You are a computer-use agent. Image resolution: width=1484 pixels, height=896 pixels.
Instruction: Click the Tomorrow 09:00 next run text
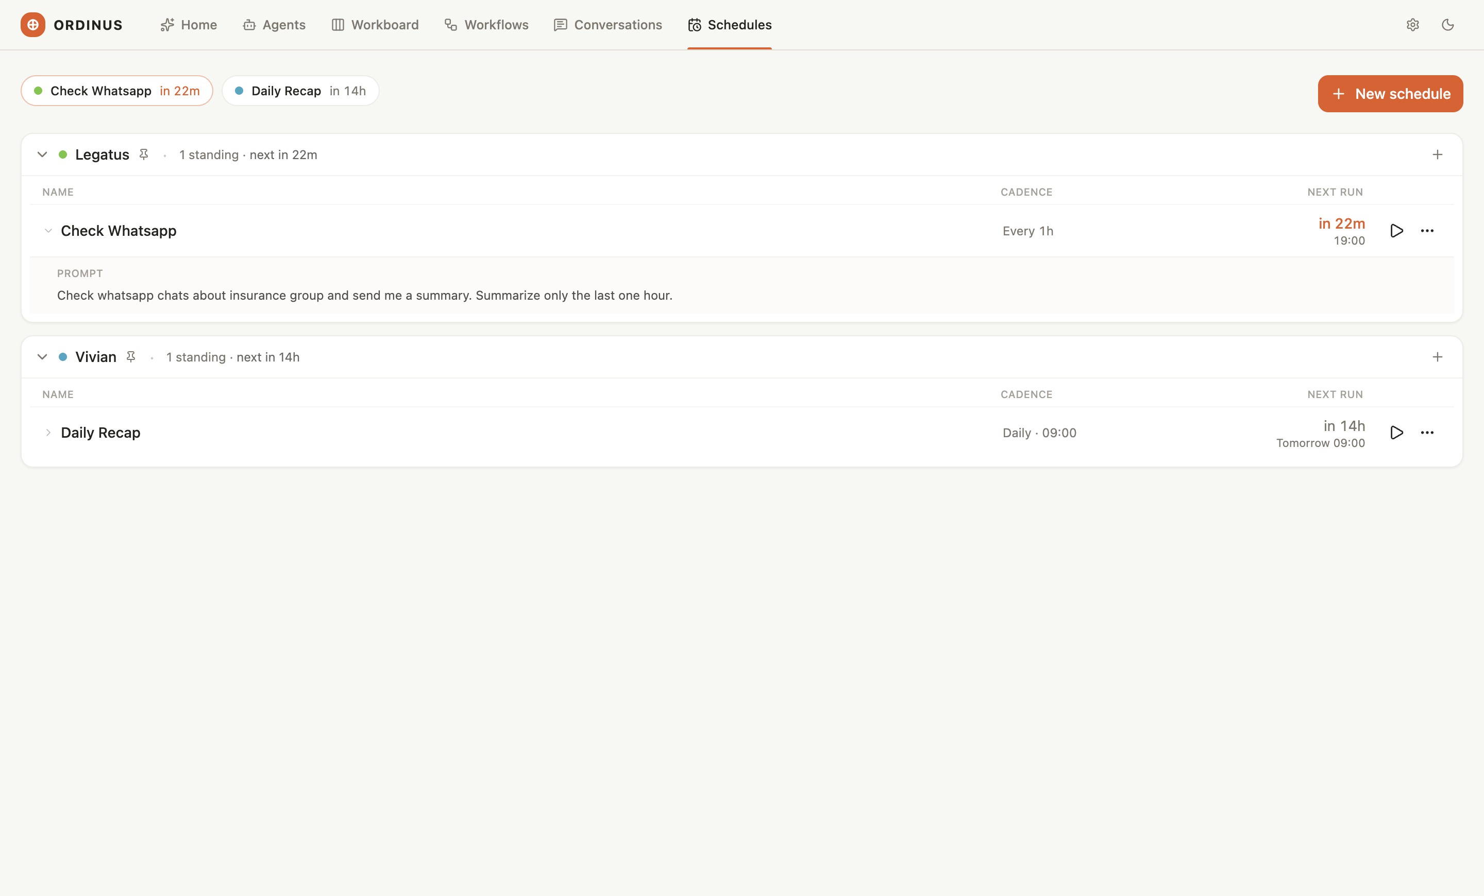1320,443
